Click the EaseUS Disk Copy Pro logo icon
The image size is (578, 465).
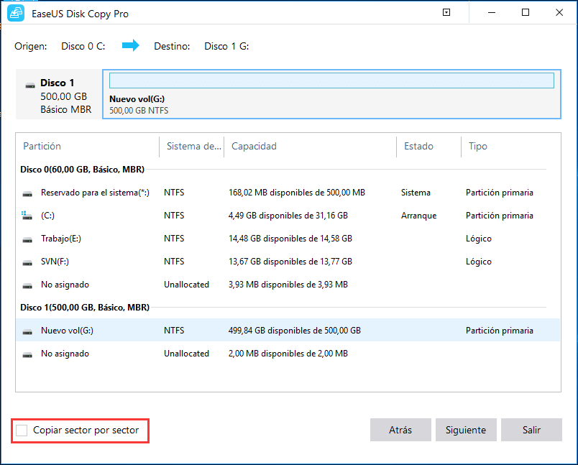[x=16, y=13]
